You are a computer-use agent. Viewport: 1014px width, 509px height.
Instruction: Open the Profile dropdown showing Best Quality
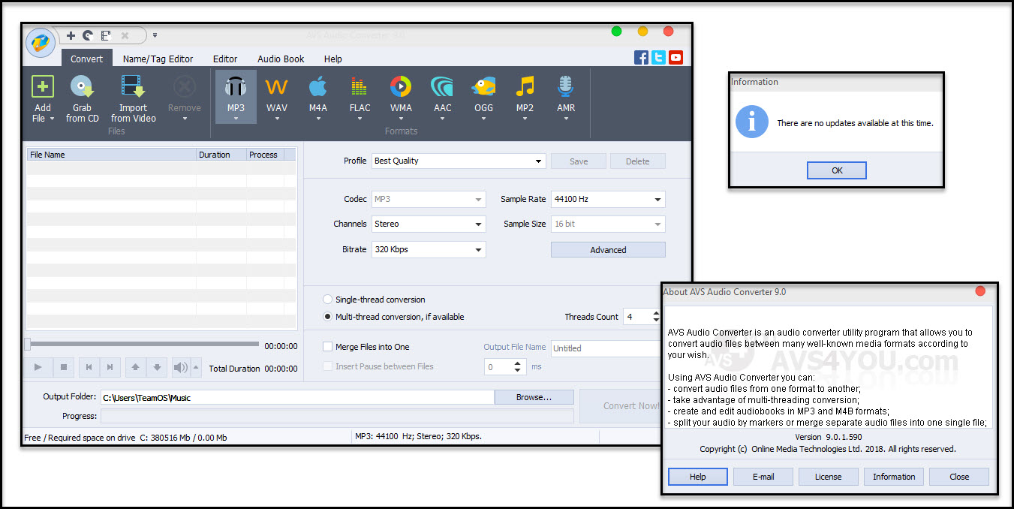point(459,161)
